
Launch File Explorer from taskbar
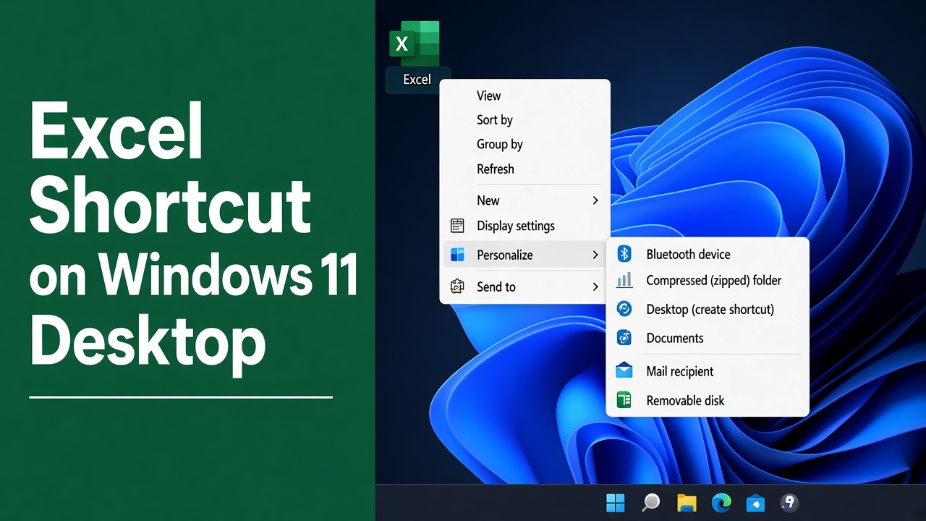687,503
